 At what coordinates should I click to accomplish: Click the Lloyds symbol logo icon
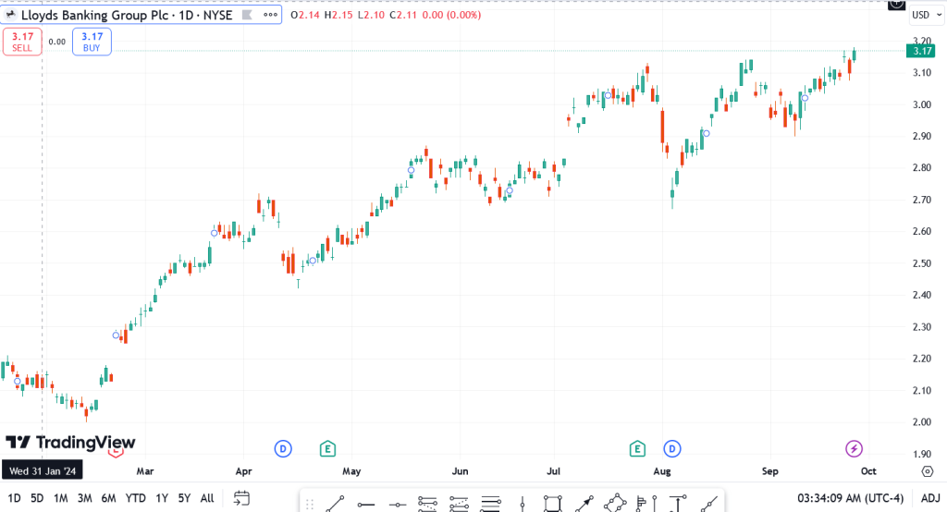pos(11,15)
